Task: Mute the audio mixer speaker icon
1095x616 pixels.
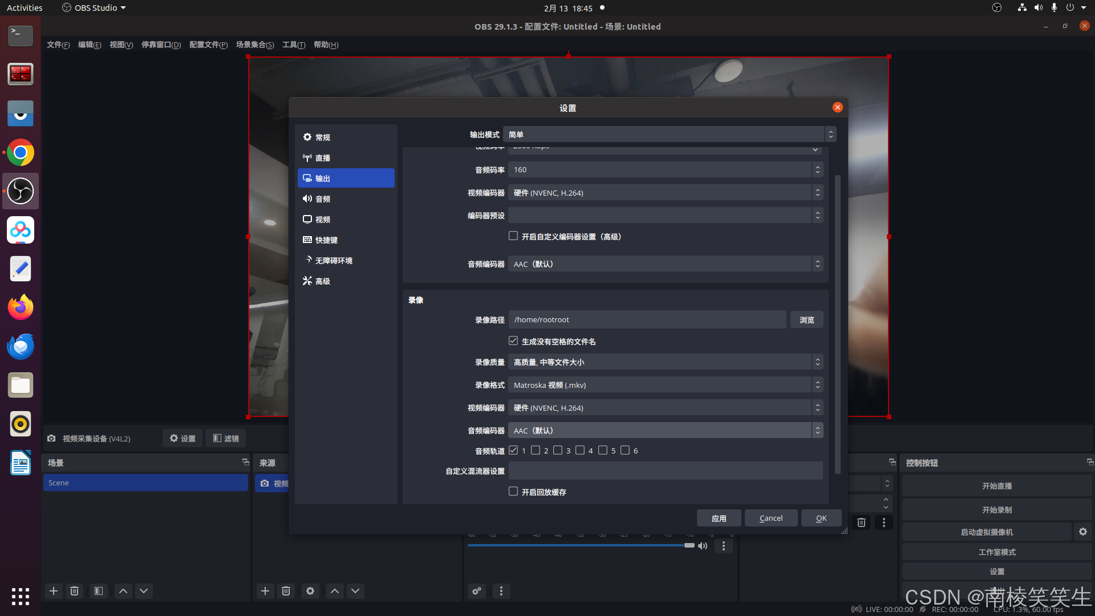Action: pyautogui.click(x=703, y=546)
